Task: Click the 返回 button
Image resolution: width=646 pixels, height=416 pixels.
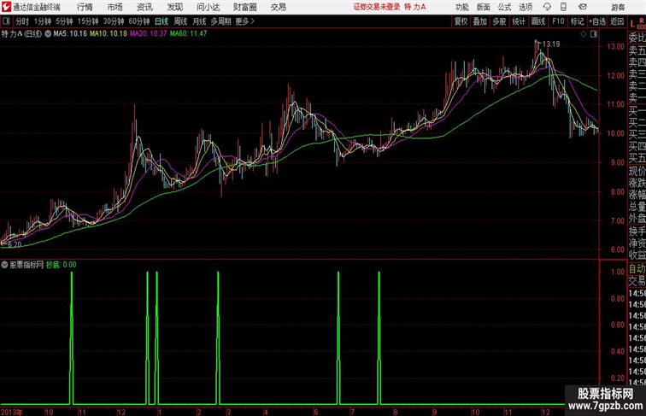Action: tap(617, 21)
